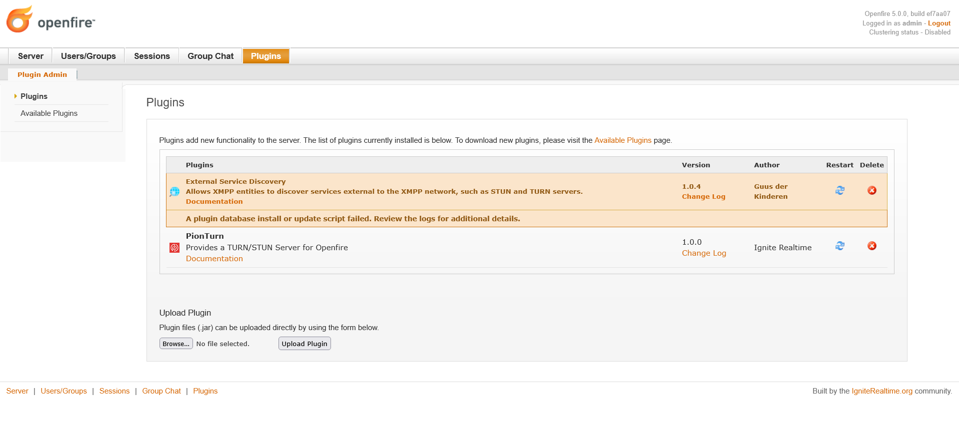Viewport: 959px width, 422px height.
Task: Open PionTurn Documentation link
Action: coord(214,259)
